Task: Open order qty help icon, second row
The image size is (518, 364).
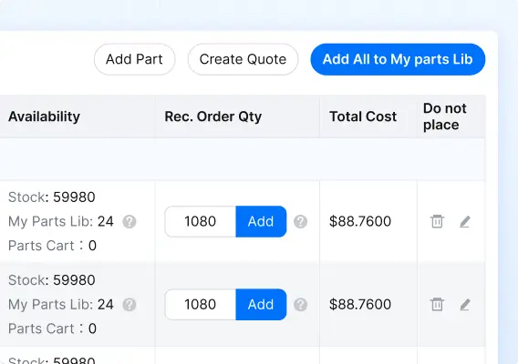Action: [301, 305]
